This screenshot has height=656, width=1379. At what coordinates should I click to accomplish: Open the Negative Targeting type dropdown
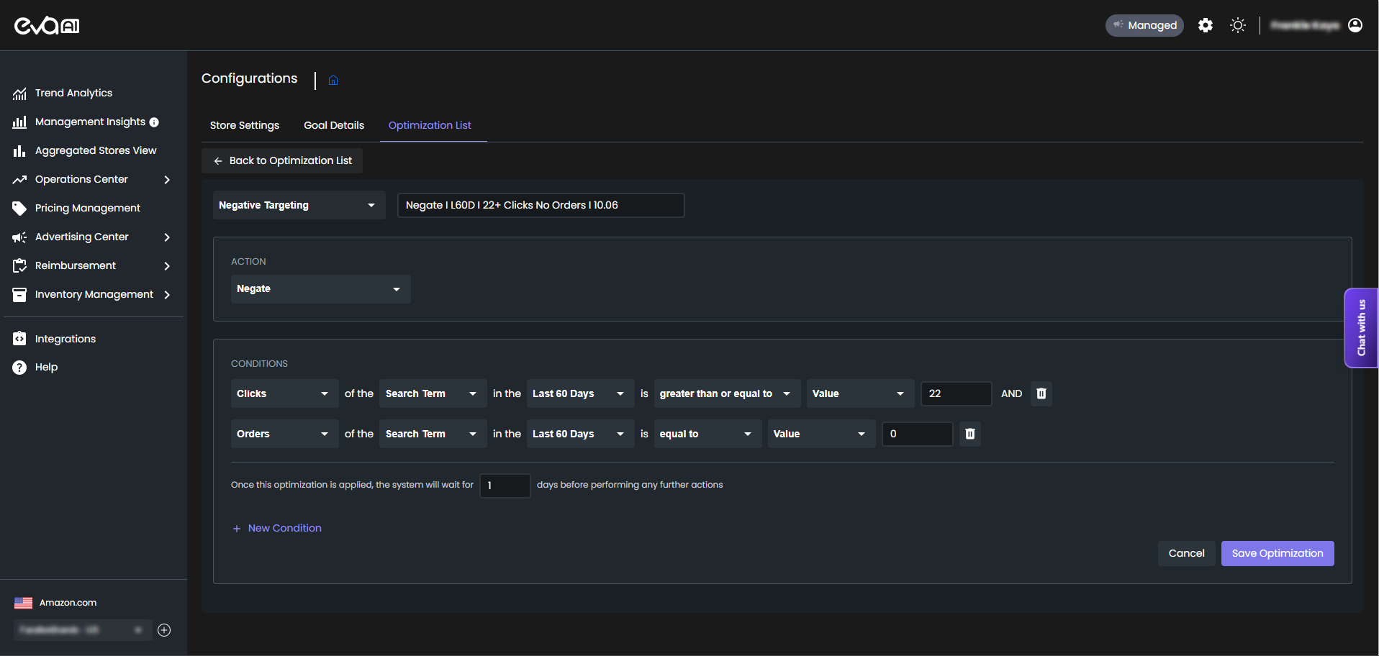point(298,205)
